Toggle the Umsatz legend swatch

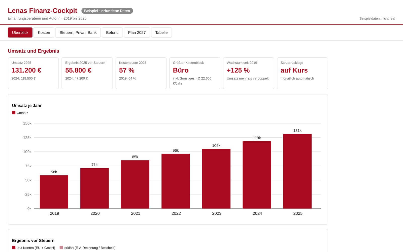point(14,113)
